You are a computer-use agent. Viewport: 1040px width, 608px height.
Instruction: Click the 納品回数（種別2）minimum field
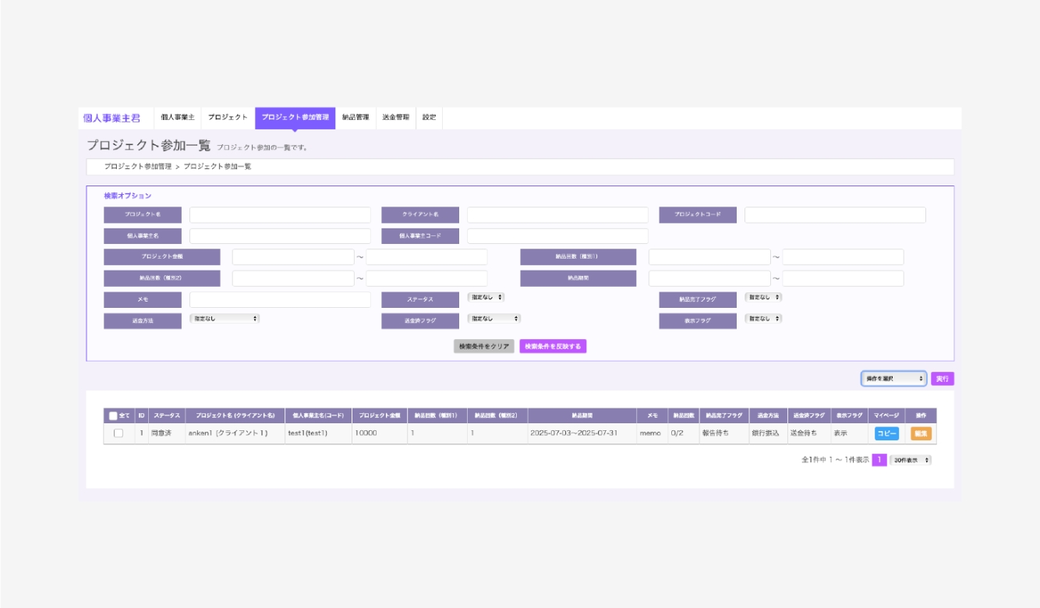[x=293, y=278]
